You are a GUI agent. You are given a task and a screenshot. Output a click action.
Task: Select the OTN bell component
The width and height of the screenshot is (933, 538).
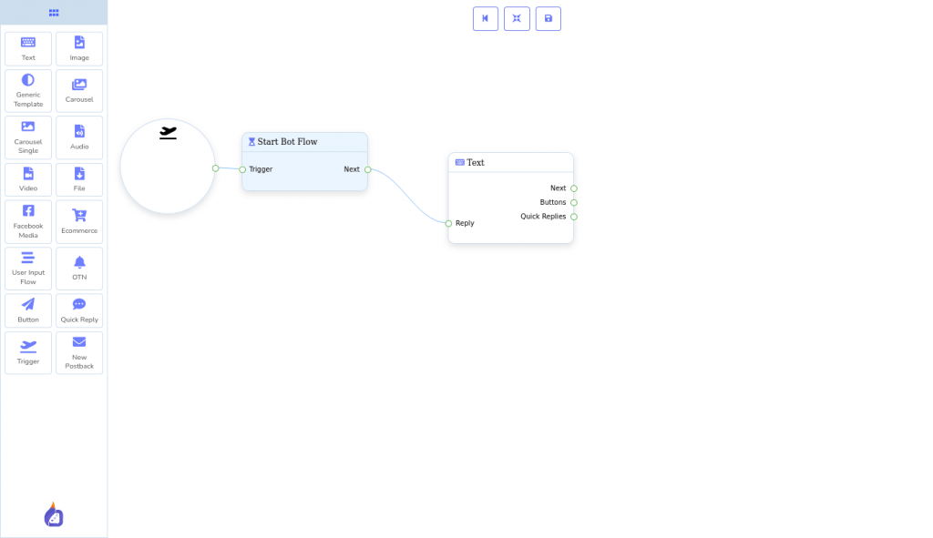coord(79,268)
